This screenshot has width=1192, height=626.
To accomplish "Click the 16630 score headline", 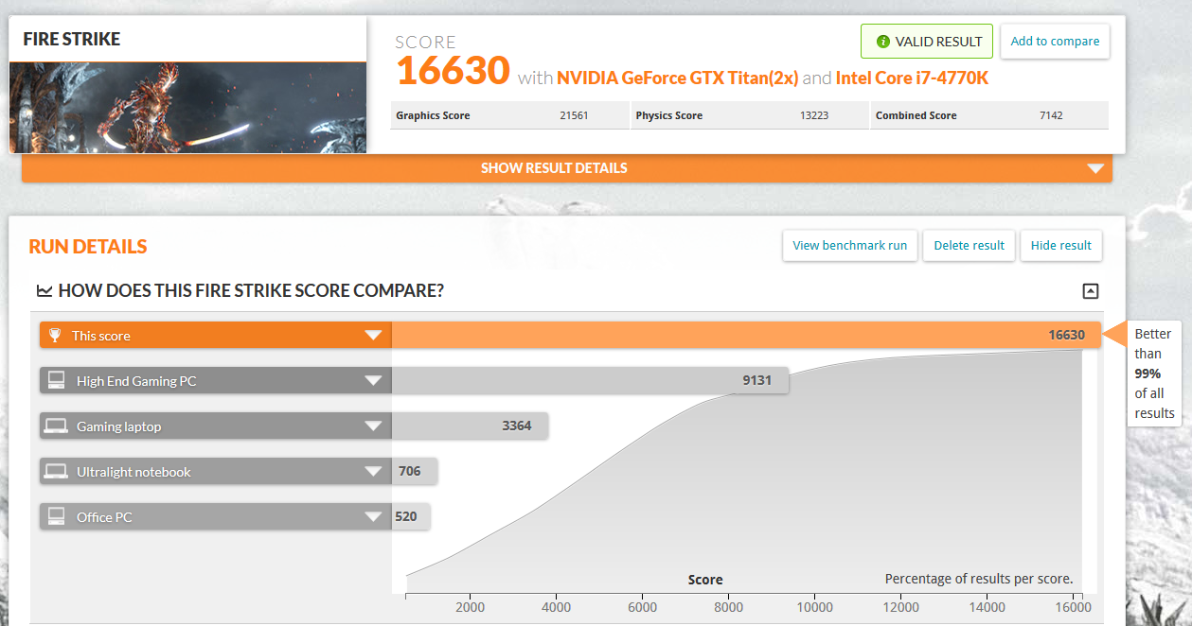I will 453,71.
